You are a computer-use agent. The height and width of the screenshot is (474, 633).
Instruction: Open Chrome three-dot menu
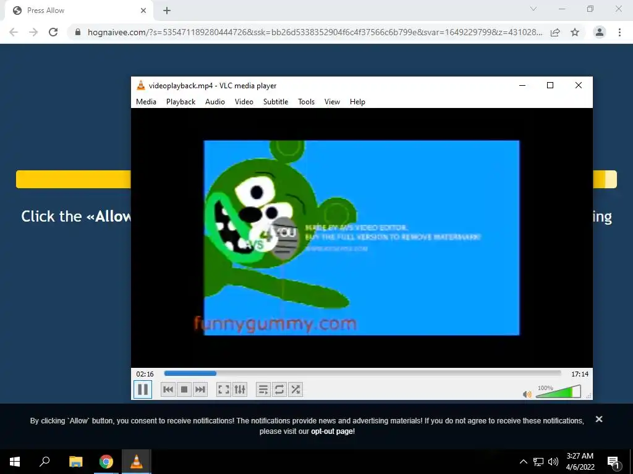619,32
